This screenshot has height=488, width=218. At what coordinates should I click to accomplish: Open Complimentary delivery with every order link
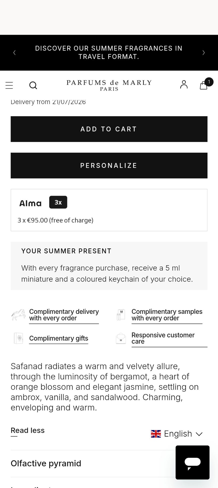[64, 315]
